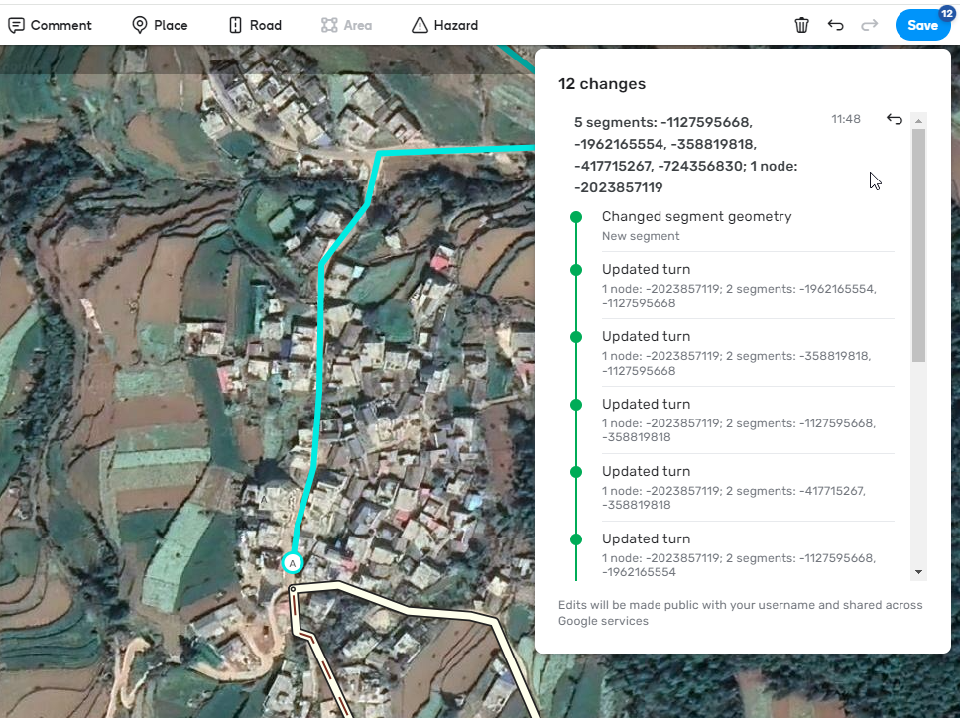
Task: Click the trash delete icon
Action: pos(801,25)
